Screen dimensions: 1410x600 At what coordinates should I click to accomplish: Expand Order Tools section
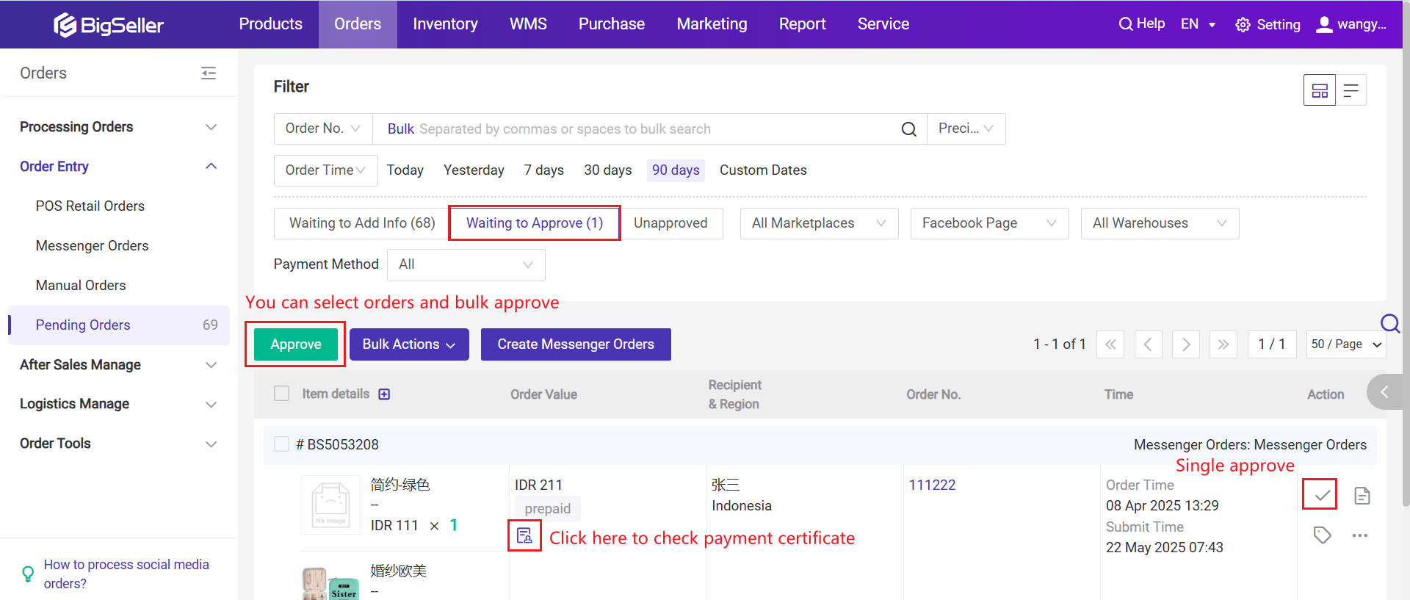click(x=118, y=444)
